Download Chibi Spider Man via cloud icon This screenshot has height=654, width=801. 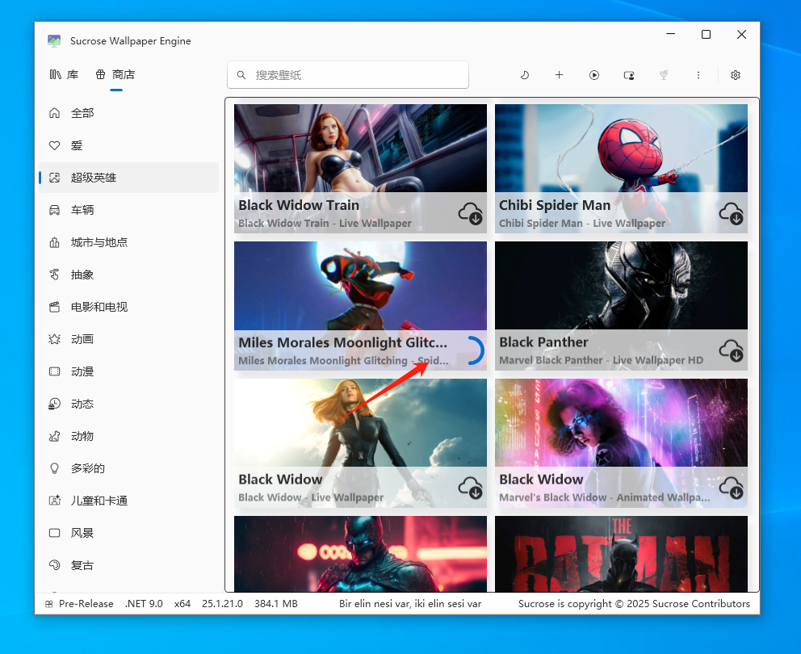pyautogui.click(x=731, y=214)
